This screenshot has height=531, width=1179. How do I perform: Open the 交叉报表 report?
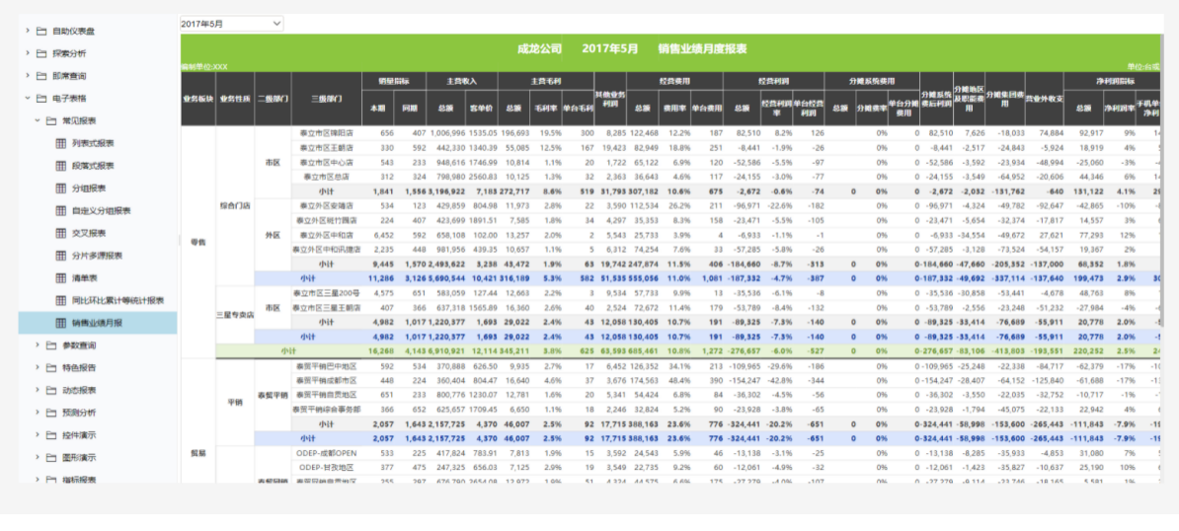pos(90,233)
